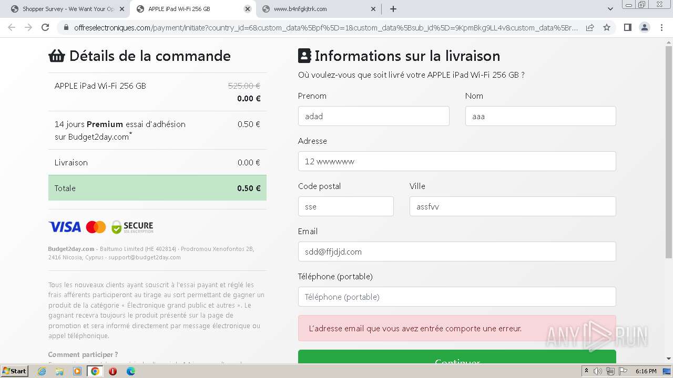Open a new browser tab
This screenshot has width=673, height=378.
[393, 9]
